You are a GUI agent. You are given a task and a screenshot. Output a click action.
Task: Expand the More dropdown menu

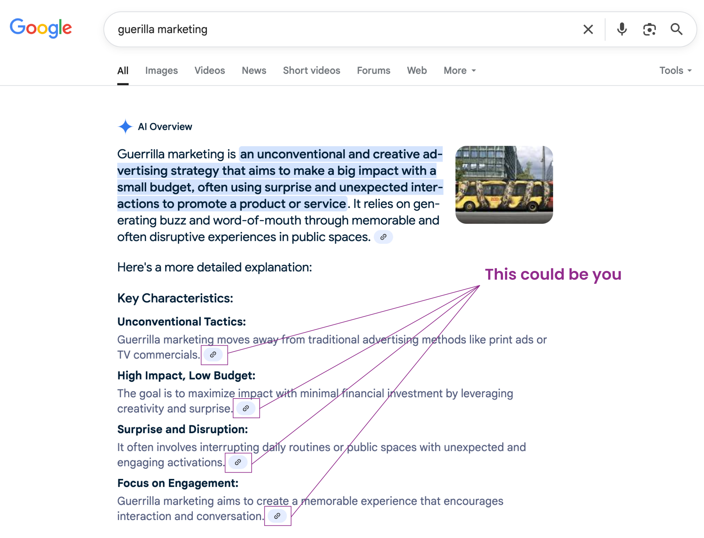click(x=459, y=71)
